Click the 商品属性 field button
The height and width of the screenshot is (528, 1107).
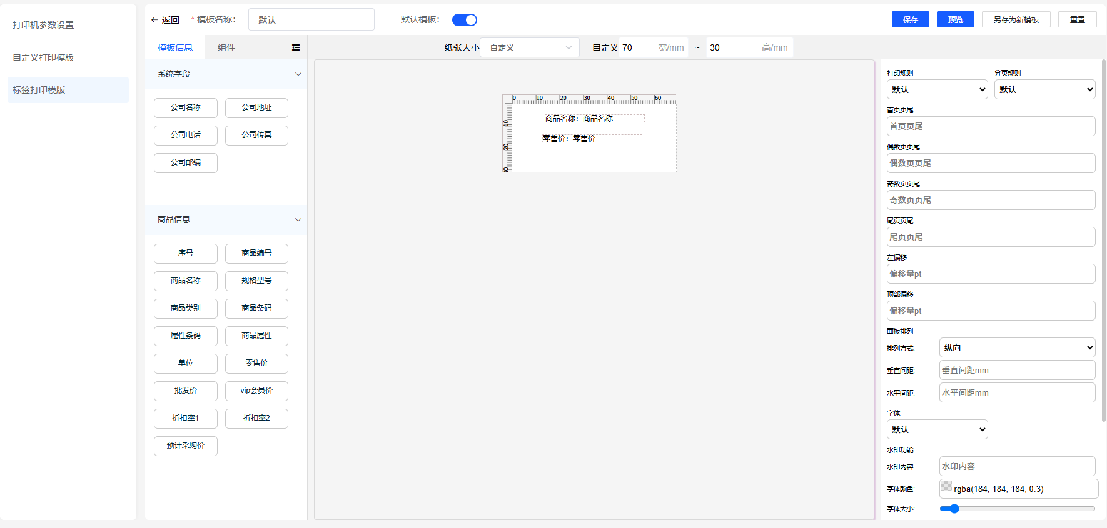point(256,336)
